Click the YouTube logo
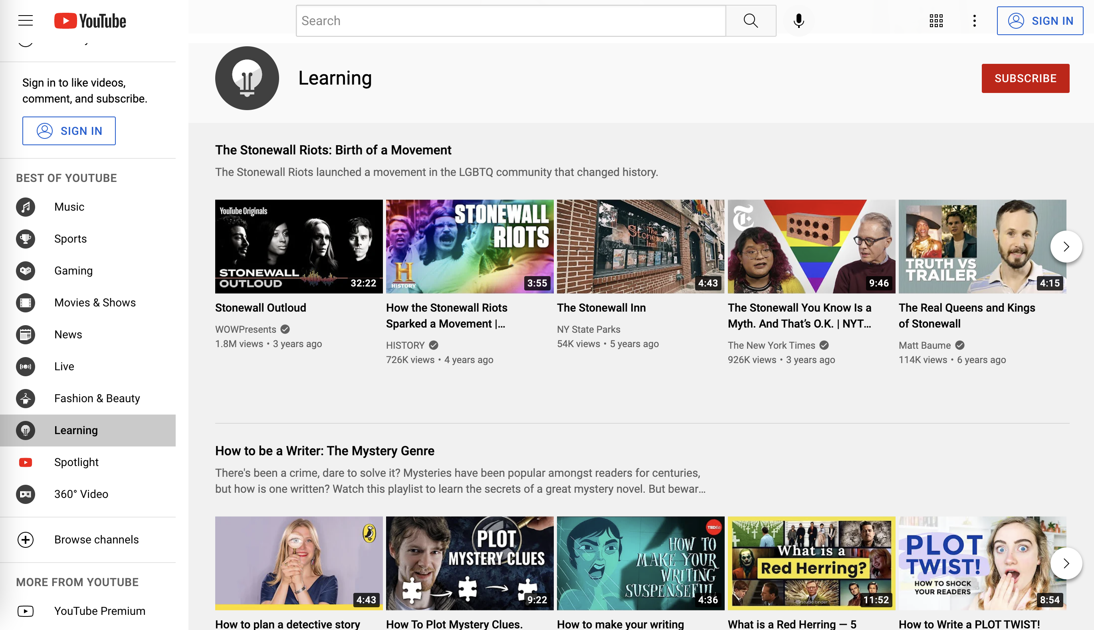This screenshot has width=1094, height=630. (x=90, y=21)
